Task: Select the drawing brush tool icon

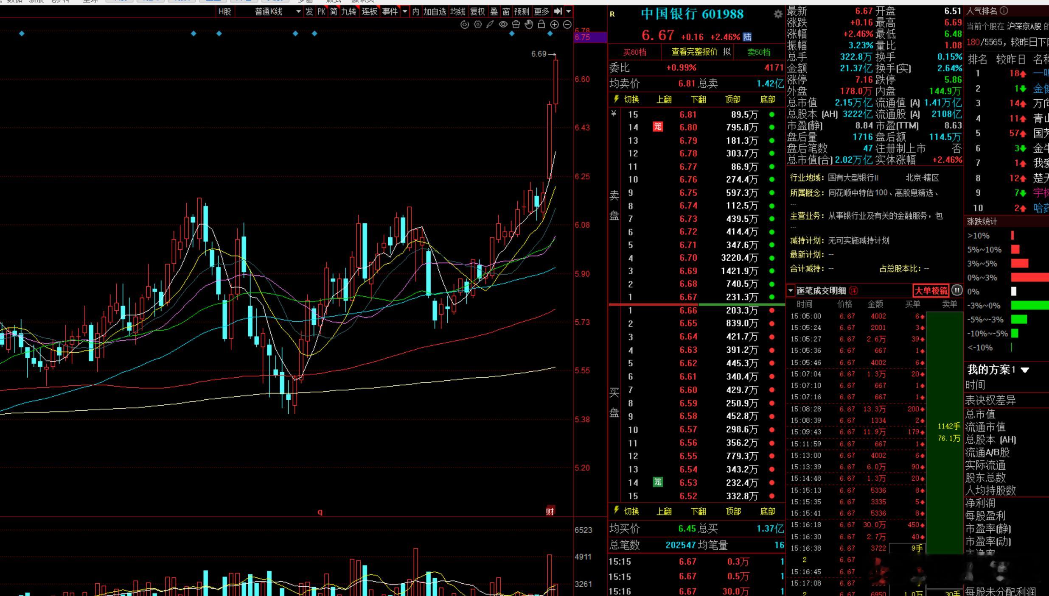Action: [490, 25]
